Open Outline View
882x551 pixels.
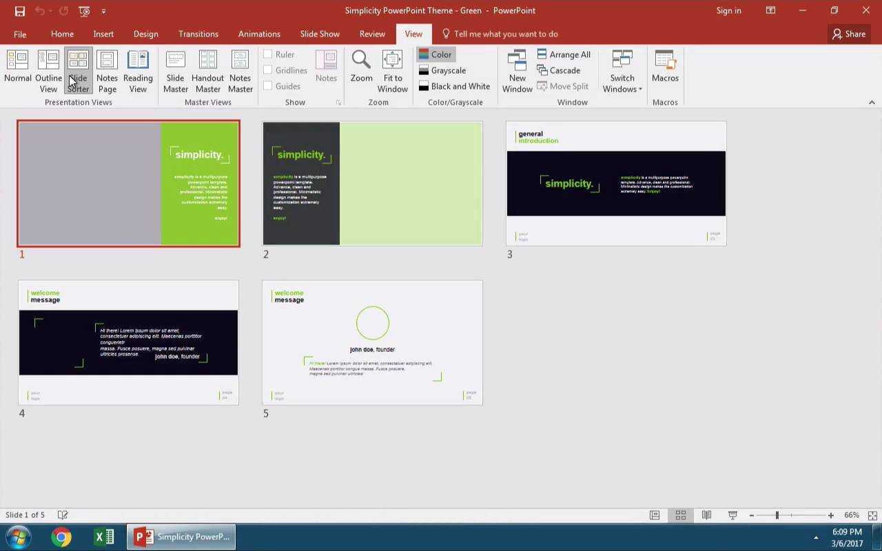tap(48, 71)
